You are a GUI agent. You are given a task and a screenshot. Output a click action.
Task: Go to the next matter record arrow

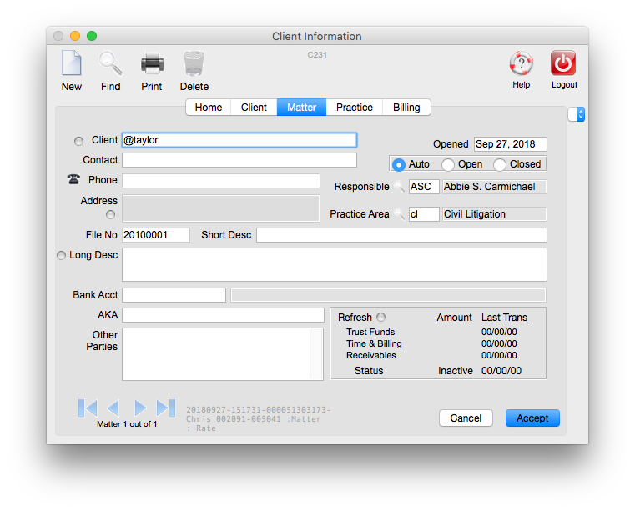pyautogui.click(x=140, y=408)
